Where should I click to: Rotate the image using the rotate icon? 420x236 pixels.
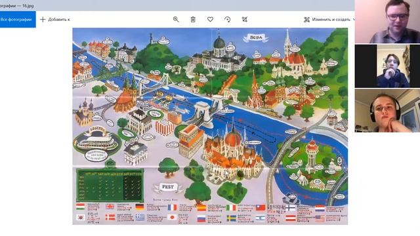click(228, 19)
